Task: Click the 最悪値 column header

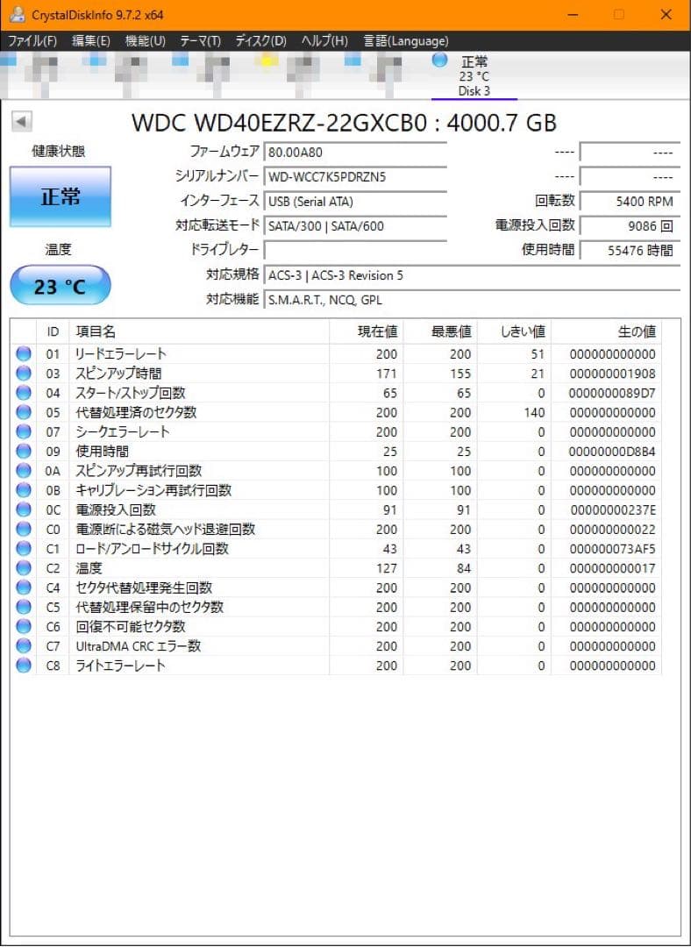Action: (x=440, y=331)
